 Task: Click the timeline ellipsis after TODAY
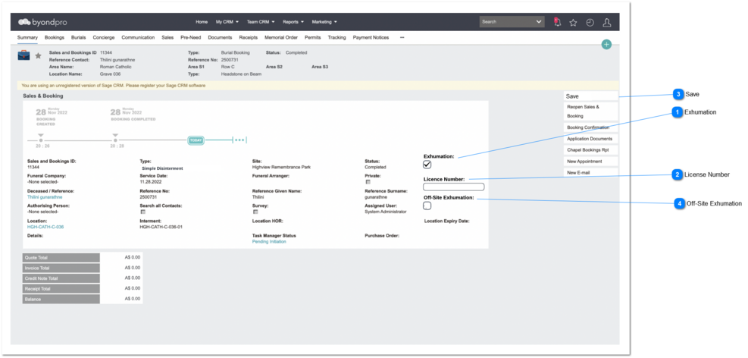240,140
